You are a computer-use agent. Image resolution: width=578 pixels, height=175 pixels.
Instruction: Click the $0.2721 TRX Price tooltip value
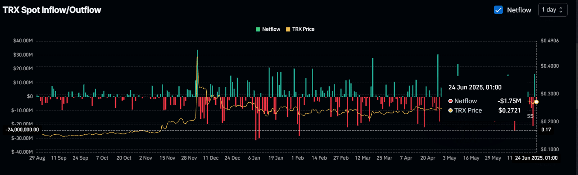coord(510,110)
